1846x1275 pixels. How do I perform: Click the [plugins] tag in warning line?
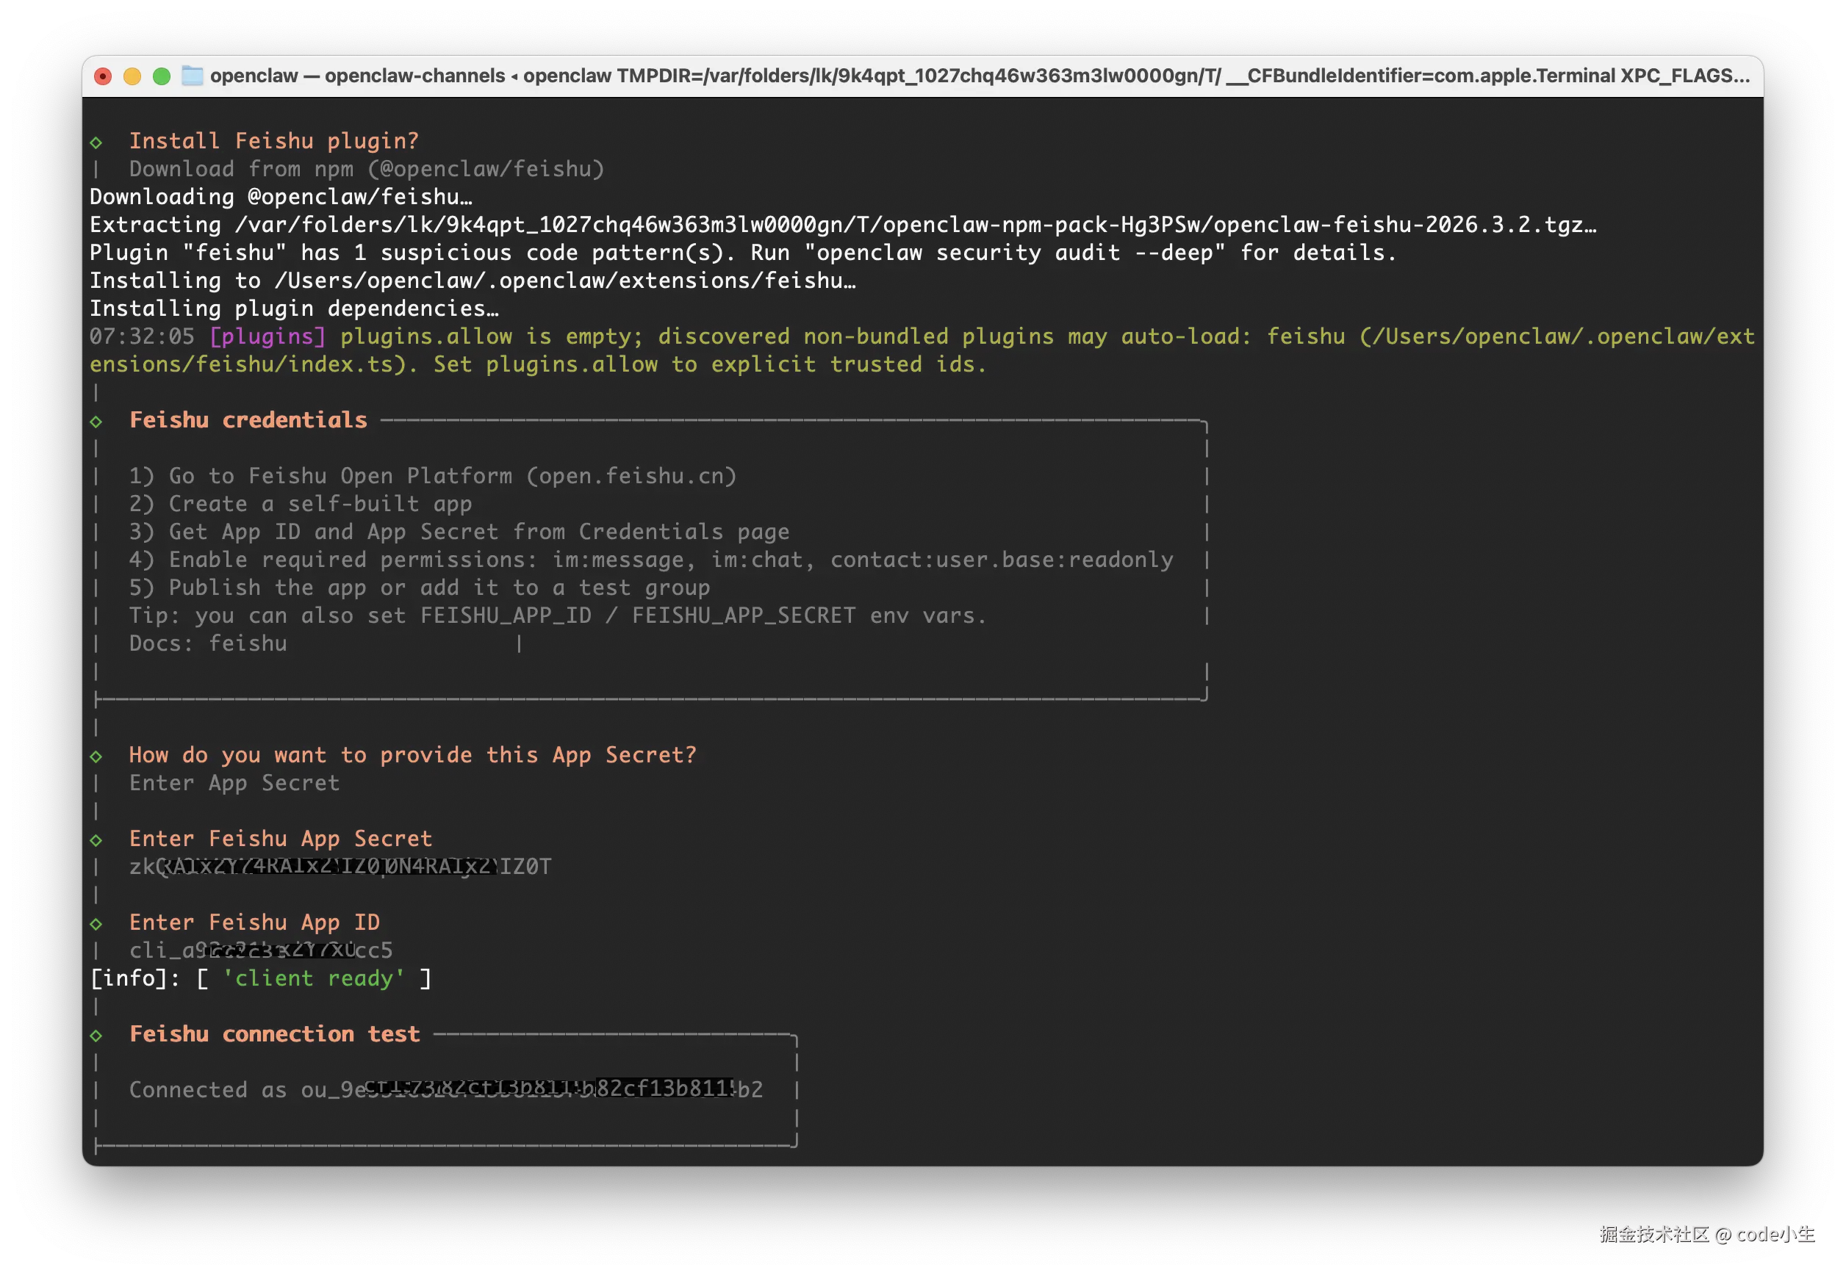[x=267, y=336]
